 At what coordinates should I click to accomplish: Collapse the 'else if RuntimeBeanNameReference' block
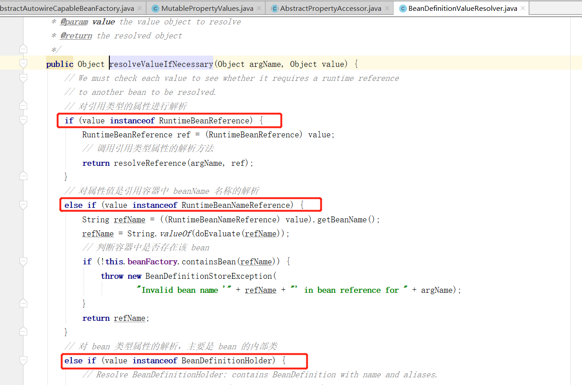point(23,205)
